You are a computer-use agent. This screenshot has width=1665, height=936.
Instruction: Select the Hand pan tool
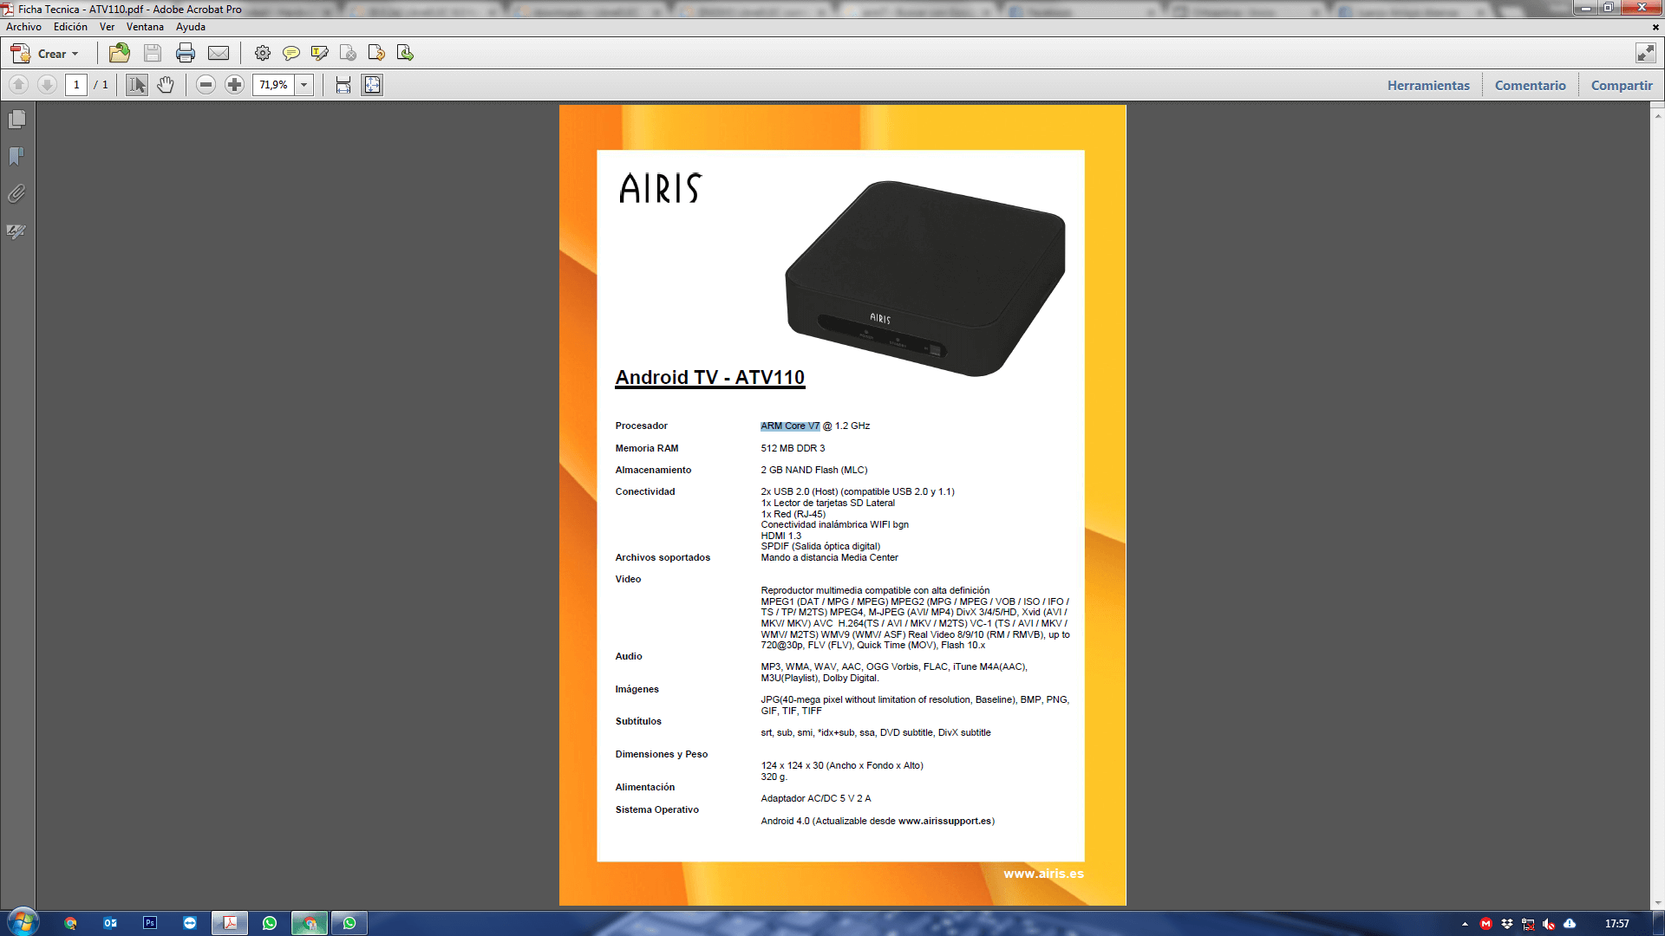tap(166, 85)
